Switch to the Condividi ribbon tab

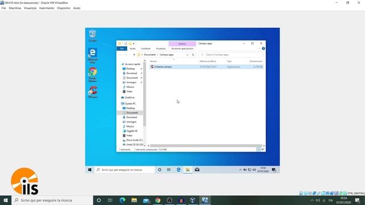[146, 48]
